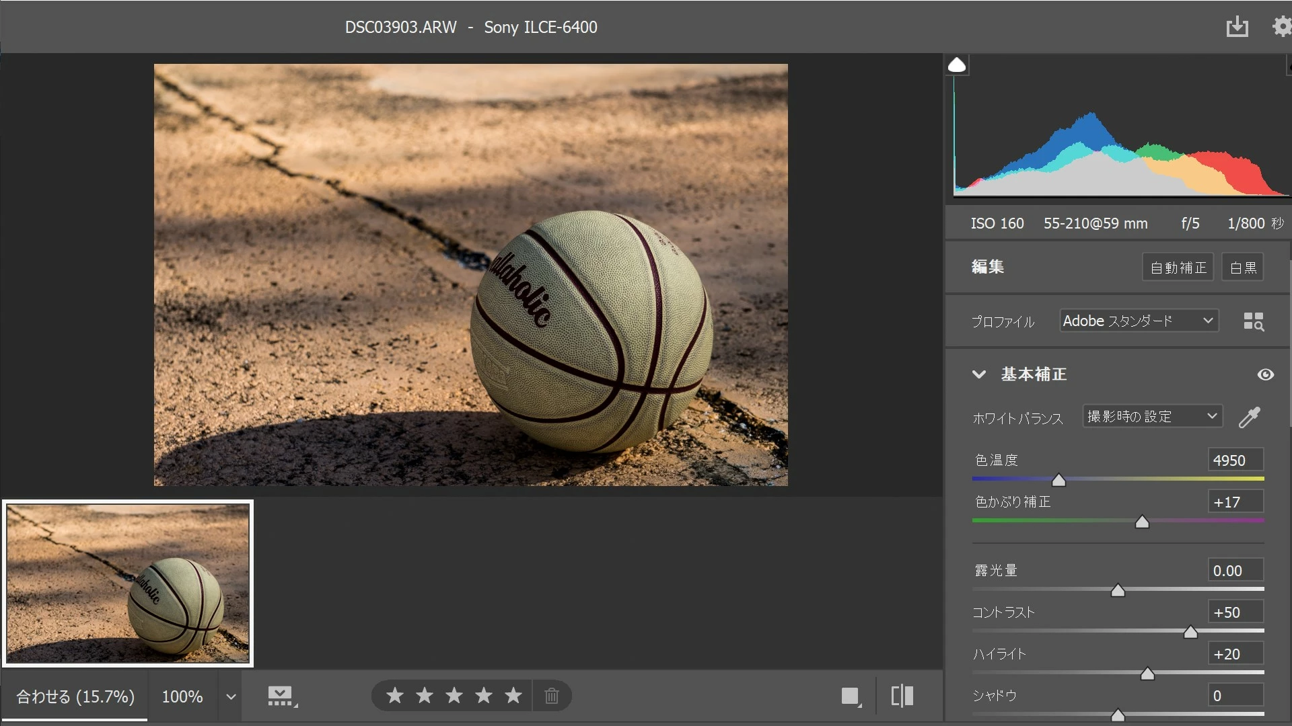Open the zoom level dropdown arrow
The width and height of the screenshot is (1292, 726).
231,696
